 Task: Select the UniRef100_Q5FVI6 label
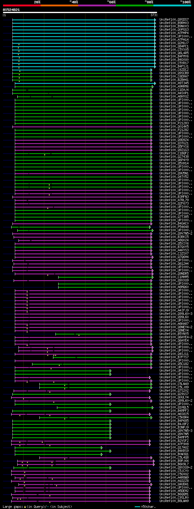click(174, 147)
